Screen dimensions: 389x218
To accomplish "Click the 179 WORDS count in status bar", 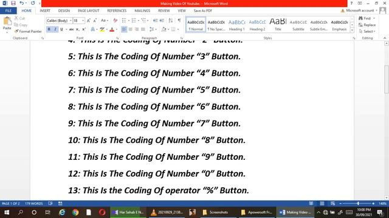I will click(x=34, y=203).
